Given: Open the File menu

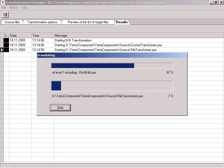Looking at the screenshot, I should tap(3, 8).
